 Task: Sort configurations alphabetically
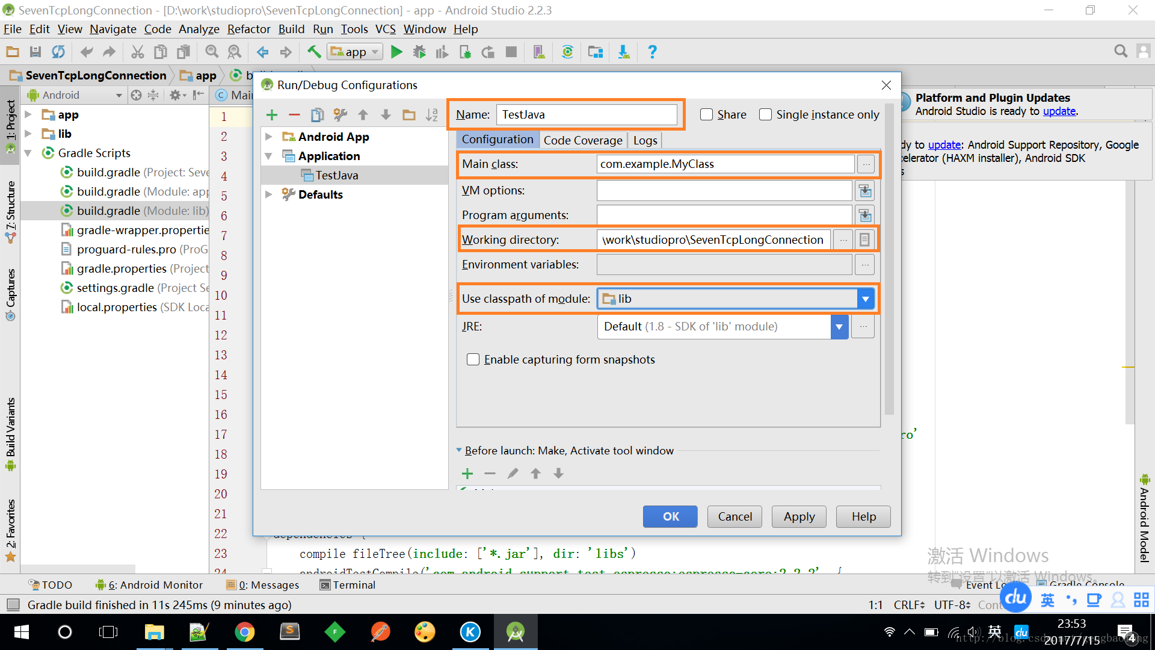432,115
